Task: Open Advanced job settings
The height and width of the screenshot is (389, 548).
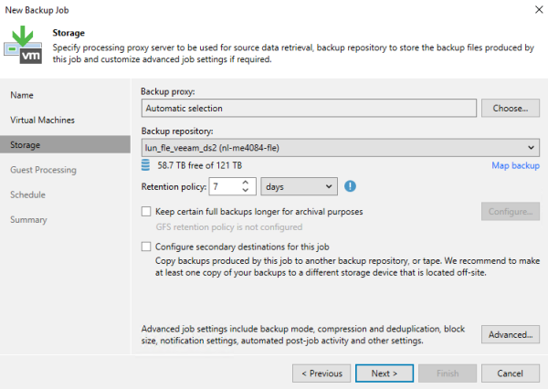Action: (x=511, y=334)
